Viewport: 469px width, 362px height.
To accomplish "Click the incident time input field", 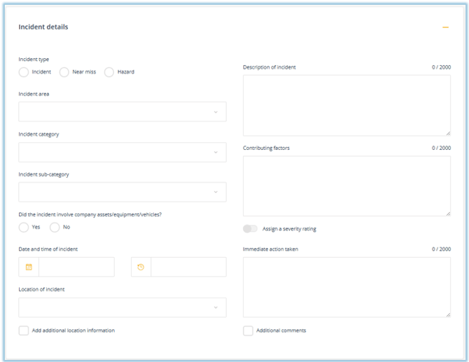I will coord(188,267).
